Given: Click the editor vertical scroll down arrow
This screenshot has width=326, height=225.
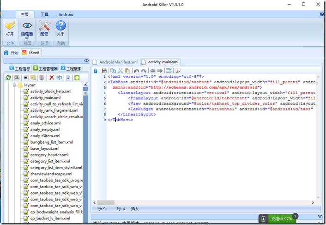Looking at the screenshot, I should pos(318,197).
